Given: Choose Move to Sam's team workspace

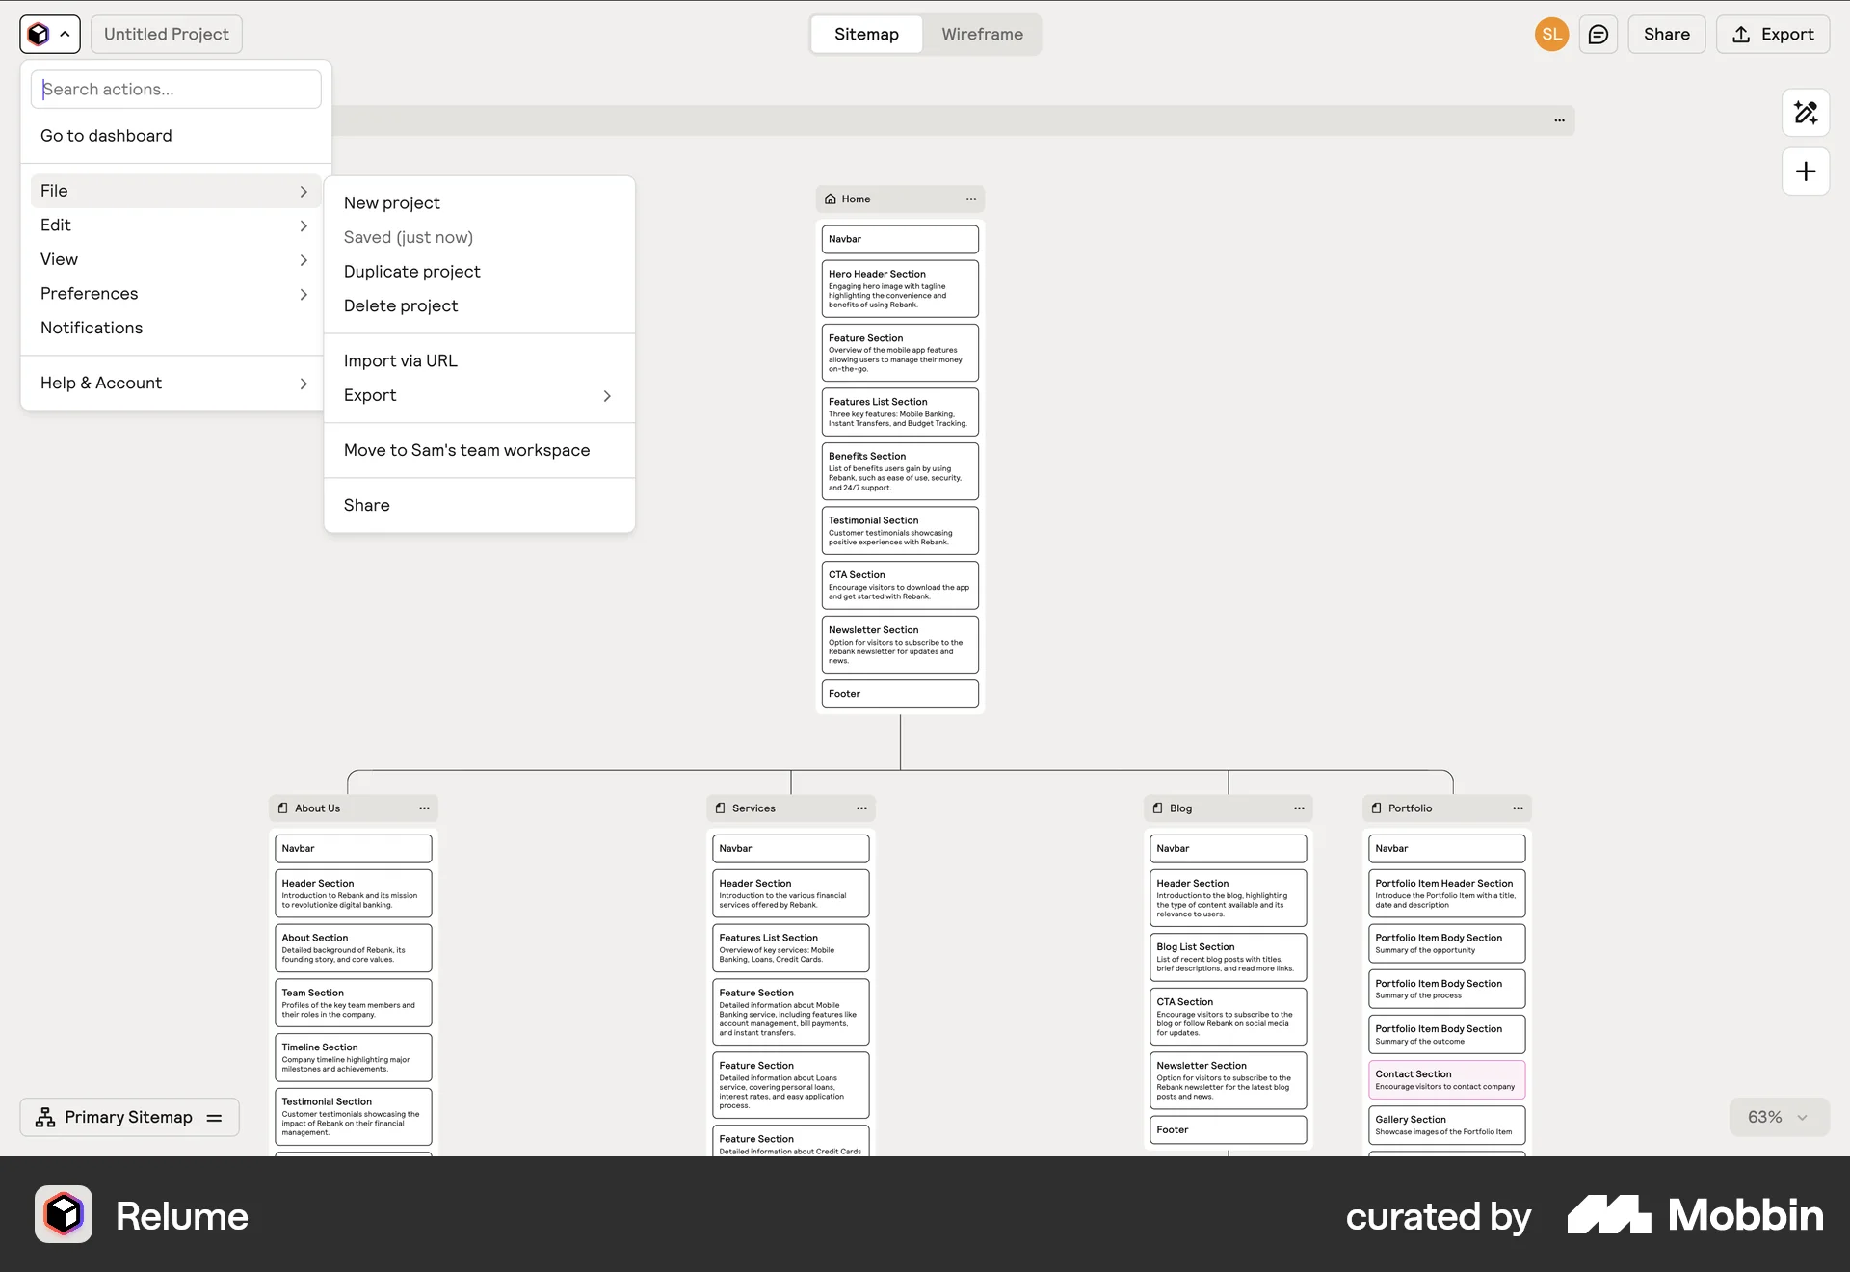Looking at the screenshot, I should coord(466,450).
